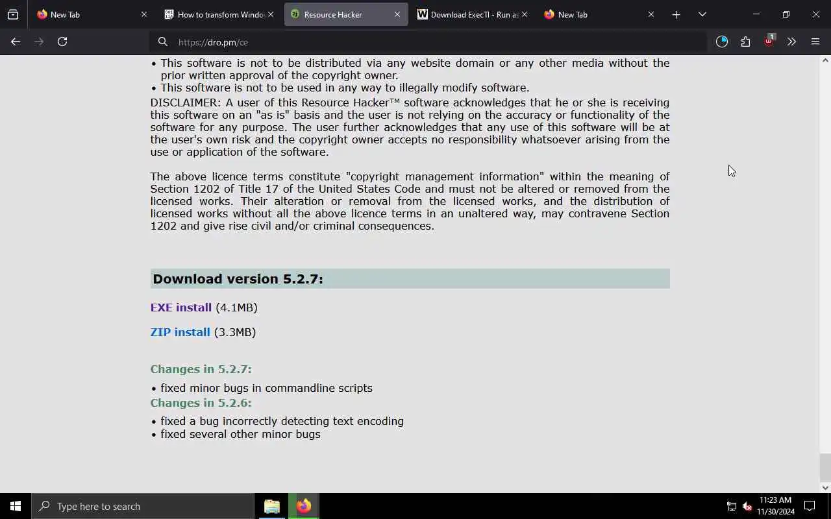Go back to the previous page

[16, 42]
